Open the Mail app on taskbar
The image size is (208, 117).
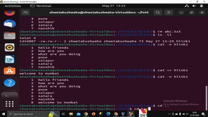coord(79,114)
